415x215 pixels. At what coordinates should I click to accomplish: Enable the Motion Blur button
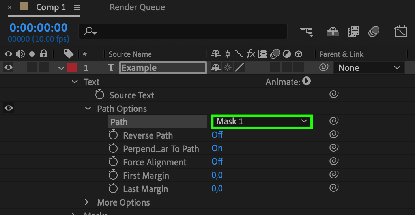click(374, 32)
